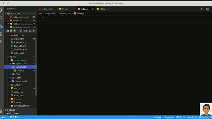
Task: Close the index.js editor tab
Action: coord(93,9)
